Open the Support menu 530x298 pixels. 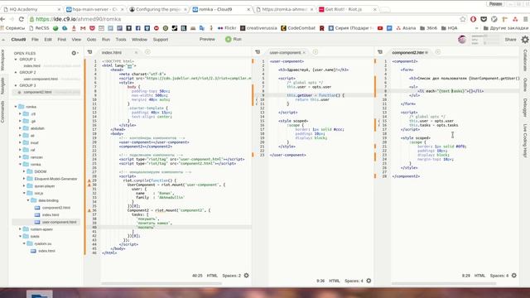tap(160, 40)
